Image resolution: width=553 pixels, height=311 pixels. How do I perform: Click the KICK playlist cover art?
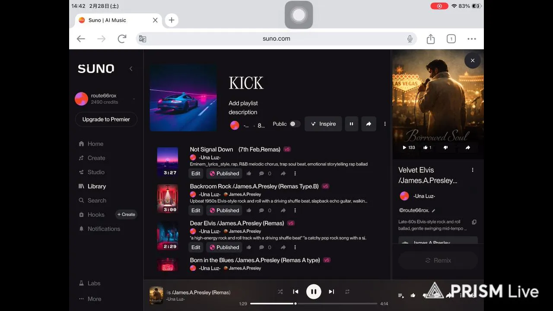coord(183,98)
